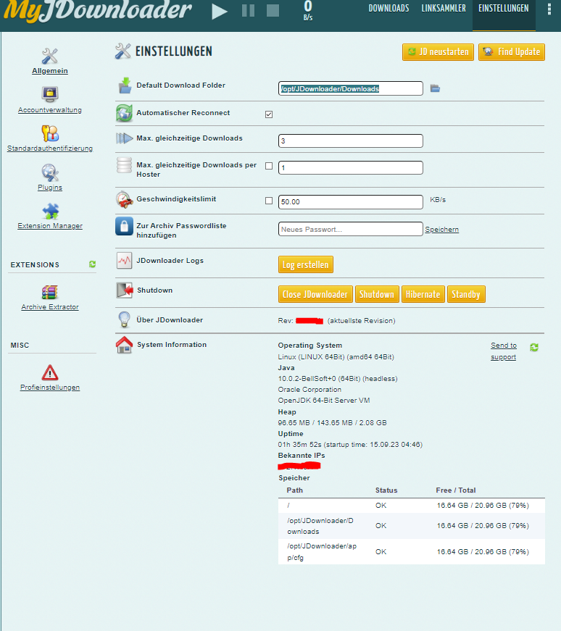Click the Standby button

466,294
